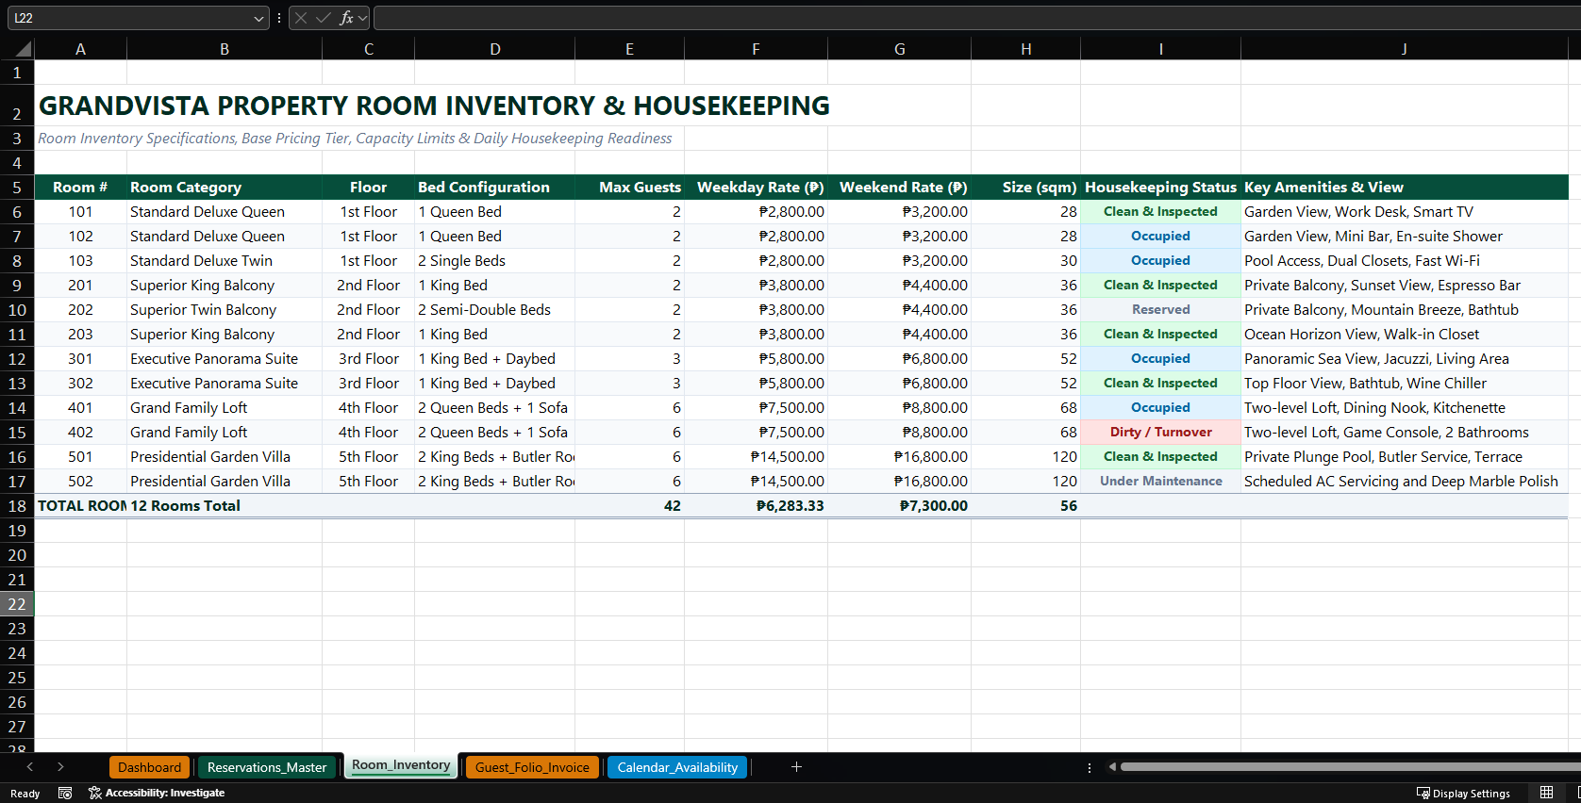Click 2 Single Beds cell
This screenshot has width=1581, height=803.
494,261
